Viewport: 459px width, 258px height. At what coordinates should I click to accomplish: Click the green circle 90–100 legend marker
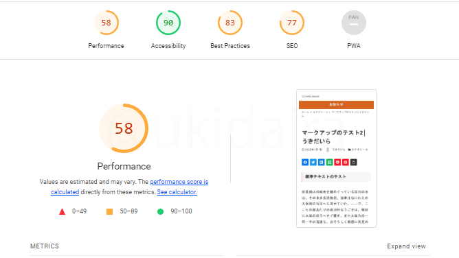160,211
